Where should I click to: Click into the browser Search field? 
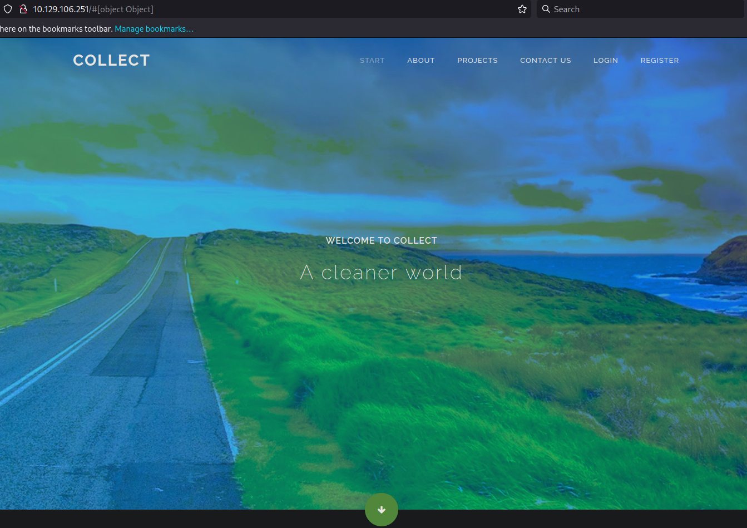(x=640, y=9)
